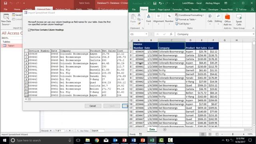
Task: Open Chrome from taskbar
Action: (x=97, y=140)
